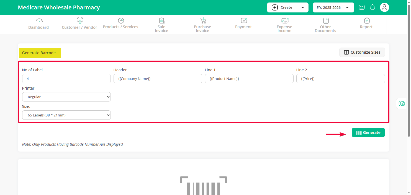The height and width of the screenshot is (195, 411).
Task: Open the F.Y. 2025-2026 year selector
Action: click(333, 7)
